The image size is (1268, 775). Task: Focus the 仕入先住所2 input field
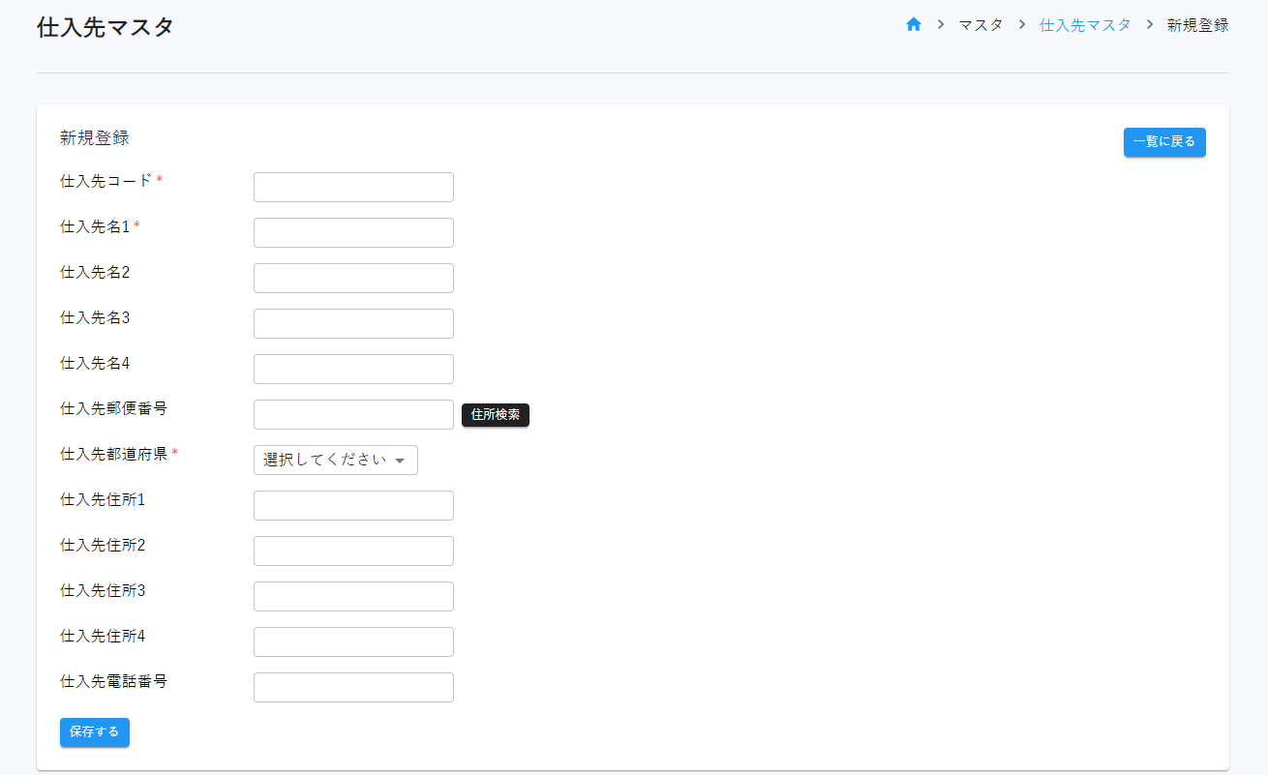353,551
